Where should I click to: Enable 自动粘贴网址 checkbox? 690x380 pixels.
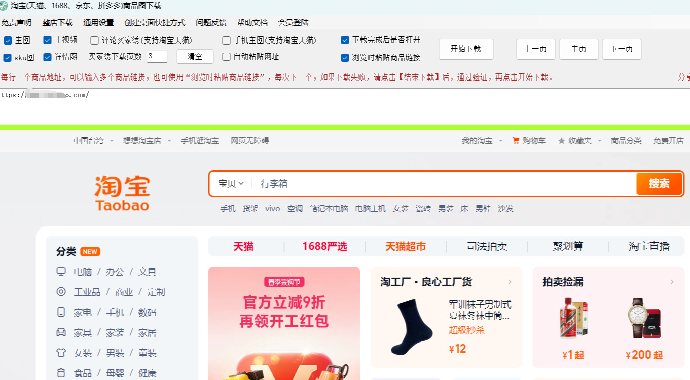coord(226,57)
